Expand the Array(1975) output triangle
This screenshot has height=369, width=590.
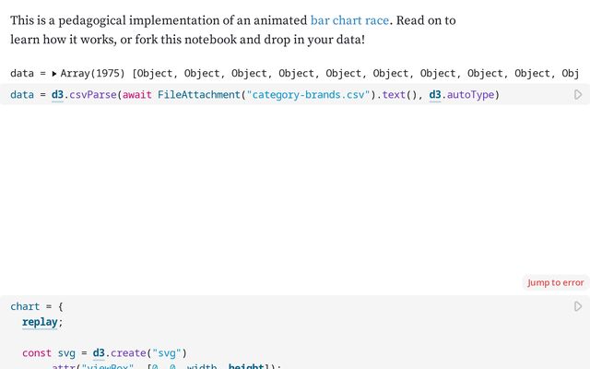point(54,74)
